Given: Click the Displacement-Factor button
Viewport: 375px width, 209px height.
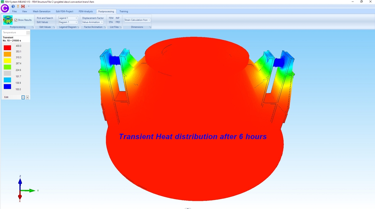Looking at the screenshot, I should 93,18.
